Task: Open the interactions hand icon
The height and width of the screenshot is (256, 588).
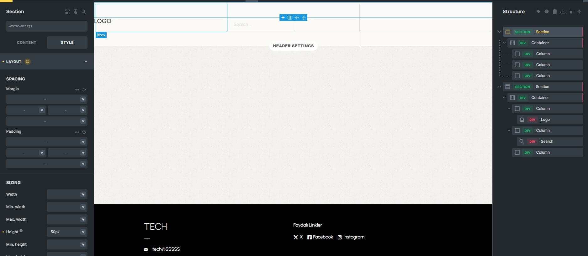Action: pyautogui.click(x=76, y=12)
